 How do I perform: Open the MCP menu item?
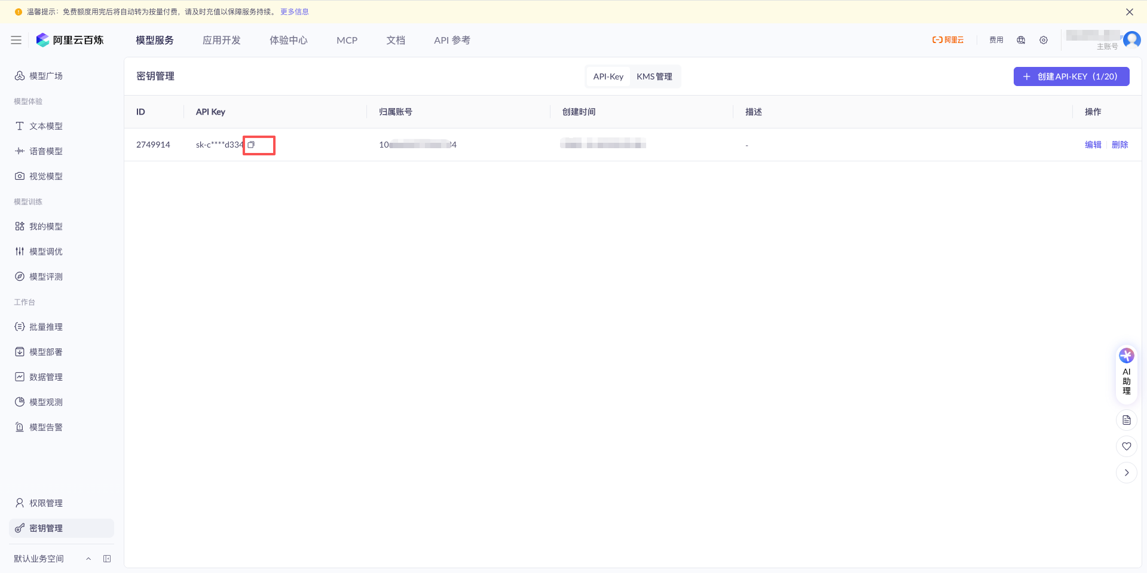click(x=347, y=39)
